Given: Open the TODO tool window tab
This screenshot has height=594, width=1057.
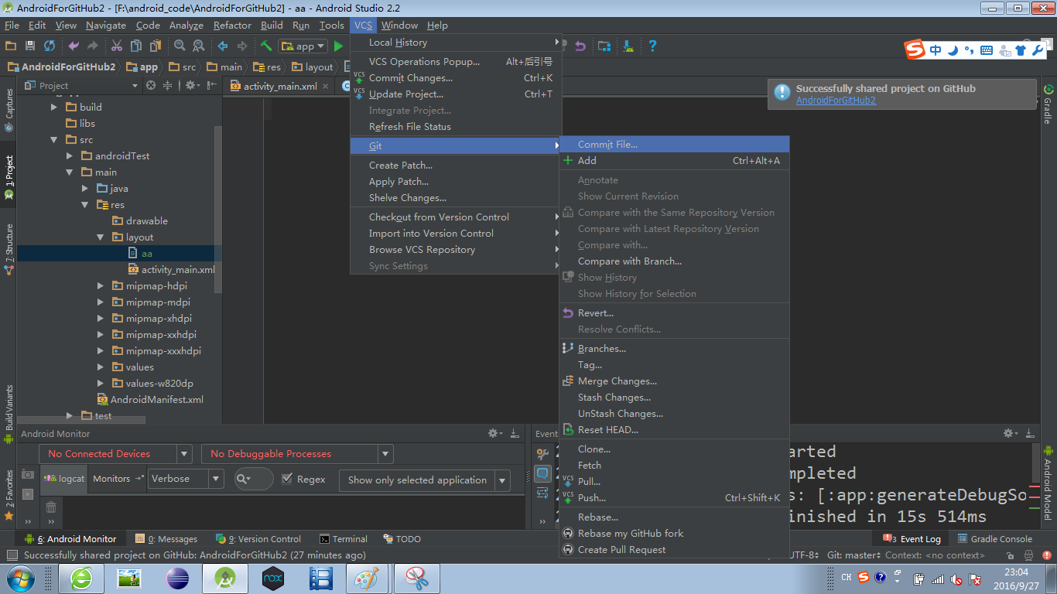Looking at the screenshot, I should 402,539.
